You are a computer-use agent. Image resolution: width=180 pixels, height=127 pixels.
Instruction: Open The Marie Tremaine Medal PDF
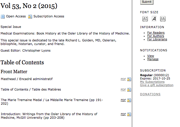123,100
